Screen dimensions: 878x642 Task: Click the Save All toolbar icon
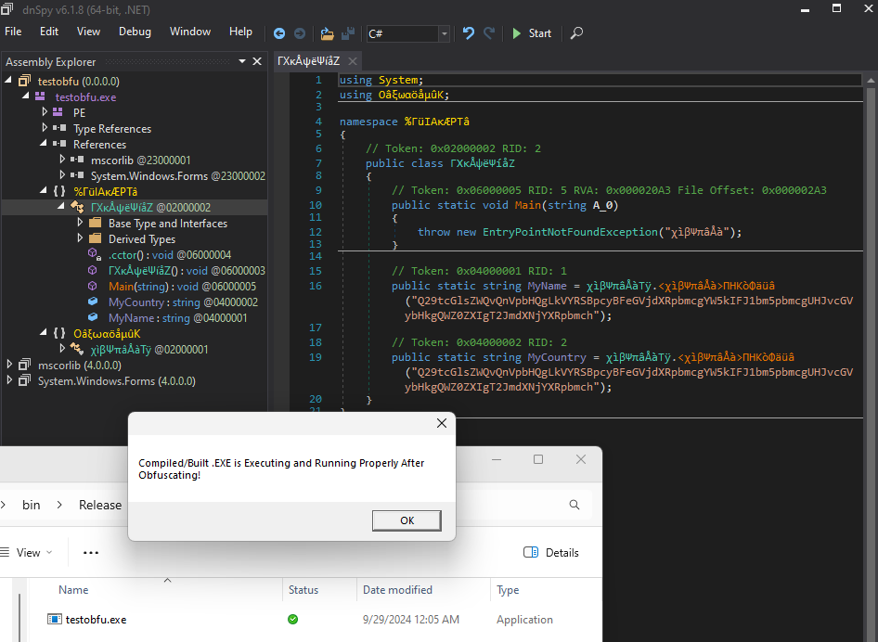click(348, 33)
